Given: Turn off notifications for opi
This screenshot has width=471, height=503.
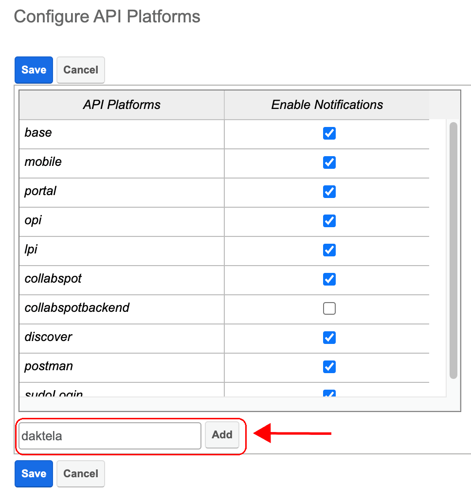Looking at the screenshot, I should point(329,221).
